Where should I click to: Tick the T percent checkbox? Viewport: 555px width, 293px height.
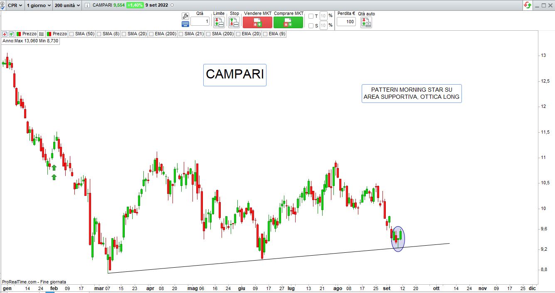click(x=311, y=16)
